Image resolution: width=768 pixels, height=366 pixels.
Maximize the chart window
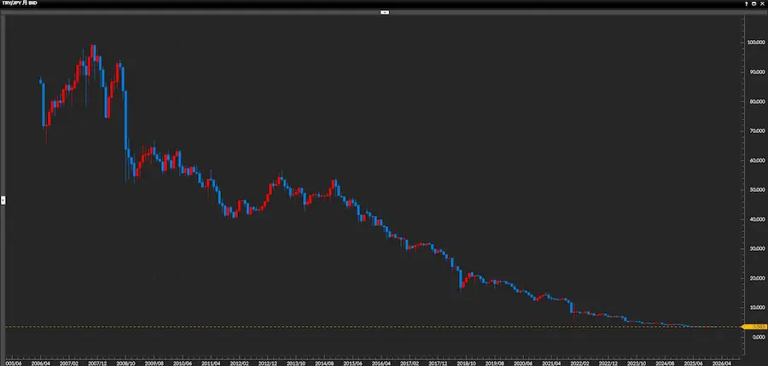753,5
